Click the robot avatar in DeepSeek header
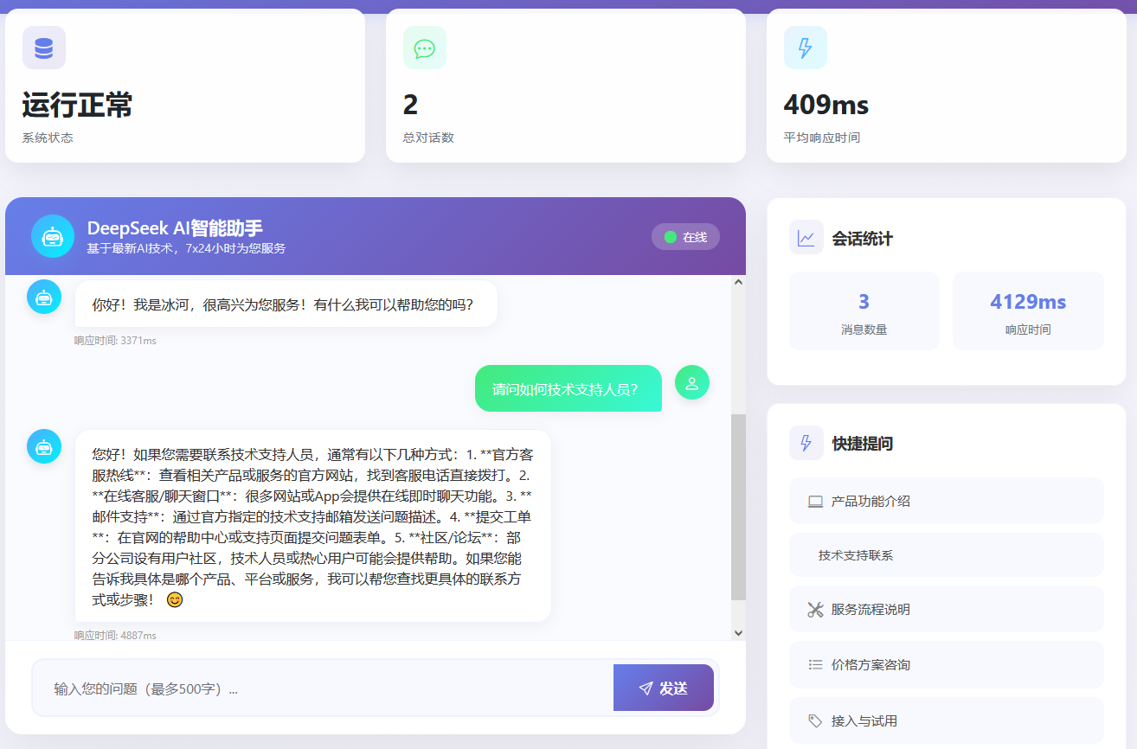Viewport: 1137px width, 749px height. [53, 236]
